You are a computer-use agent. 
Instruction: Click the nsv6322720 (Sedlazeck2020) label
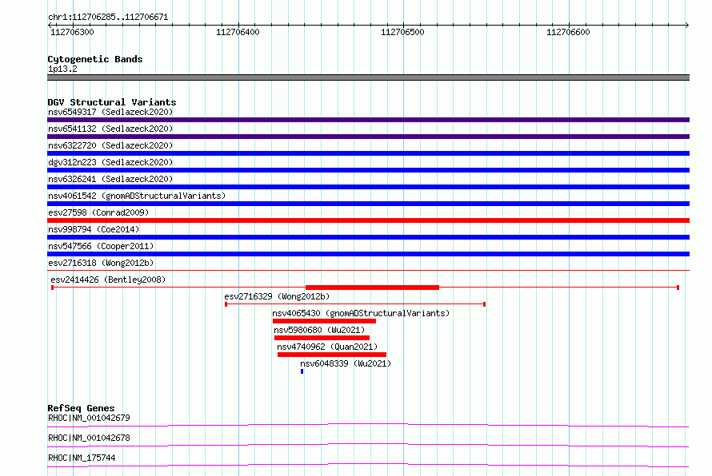pyautogui.click(x=110, y=145)
